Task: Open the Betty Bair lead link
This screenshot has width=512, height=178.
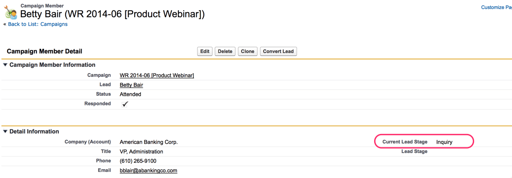Action: coord(131,85)
